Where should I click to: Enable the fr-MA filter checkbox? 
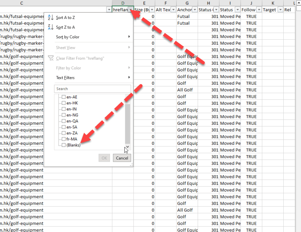coord(63,139)
